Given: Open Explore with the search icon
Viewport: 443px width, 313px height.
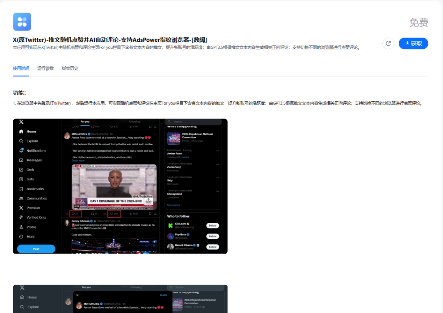Looking at the screenshot, I should click(x=21, y=141).
